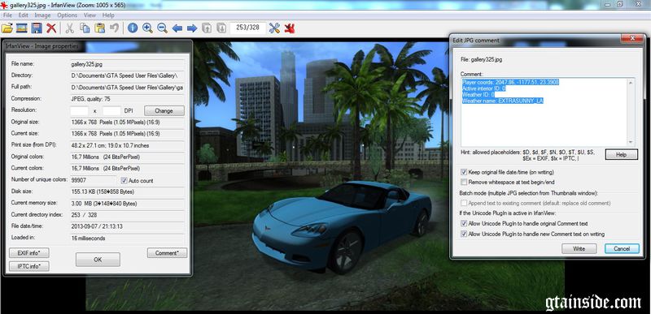Open the Image menu

pyautogui.click(x=42, y=15)
